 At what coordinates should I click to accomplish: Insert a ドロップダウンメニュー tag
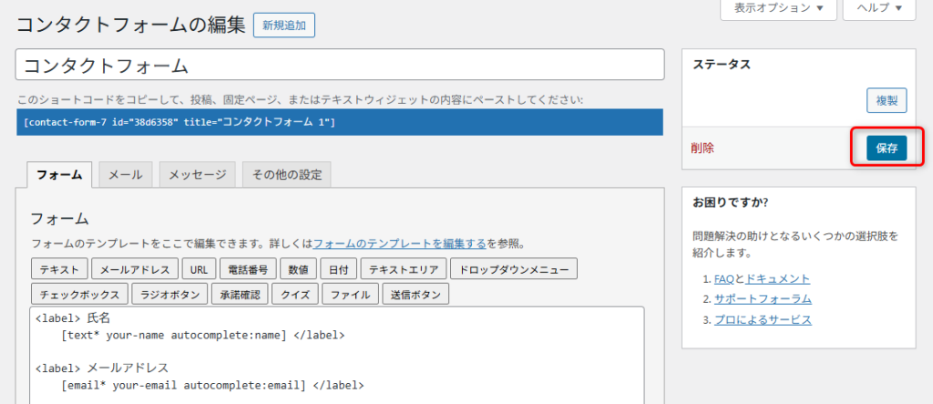coord(514,269)
